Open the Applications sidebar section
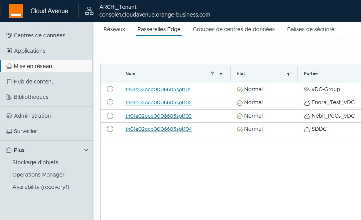 [x=29, y=51]
